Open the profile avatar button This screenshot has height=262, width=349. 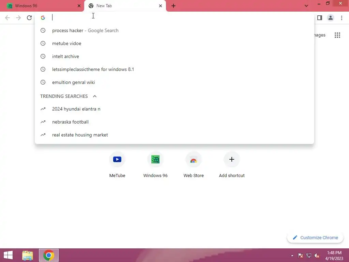tap(331, 18)
